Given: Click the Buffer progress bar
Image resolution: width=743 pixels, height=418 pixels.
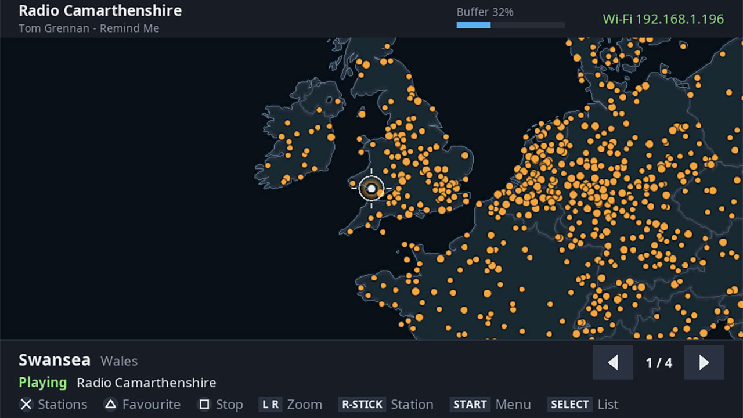Looking at the screenshot, I should click(x=511, y=25).
